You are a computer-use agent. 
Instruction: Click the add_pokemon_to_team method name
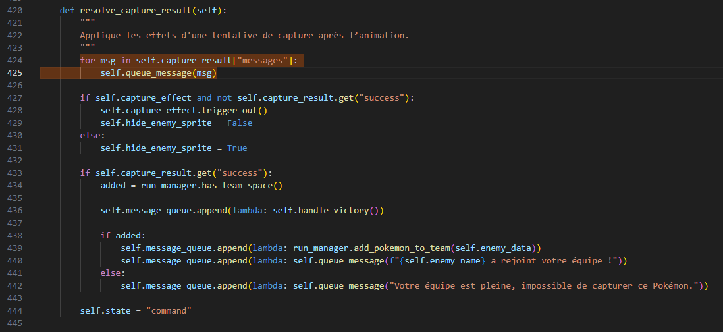click(x=401, y=248)
